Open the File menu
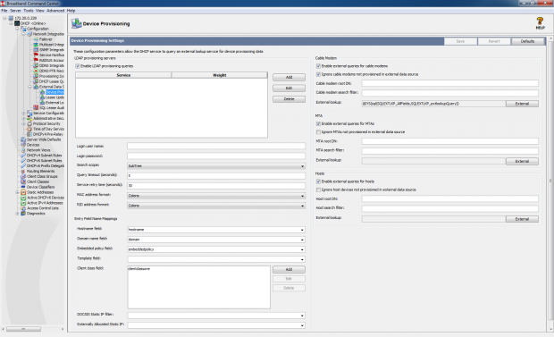This screenshot has width=554, height=337. [4, 11]
